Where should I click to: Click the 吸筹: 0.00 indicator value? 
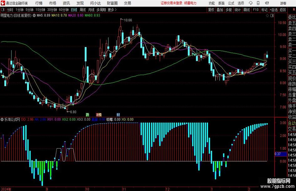[x=113, y=119]
